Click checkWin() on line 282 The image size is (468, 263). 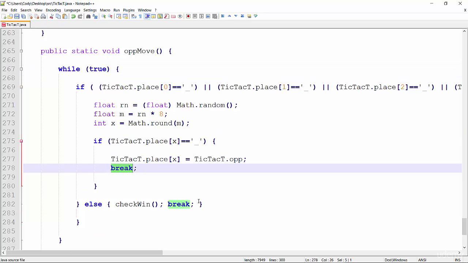(x=137, y=204)
